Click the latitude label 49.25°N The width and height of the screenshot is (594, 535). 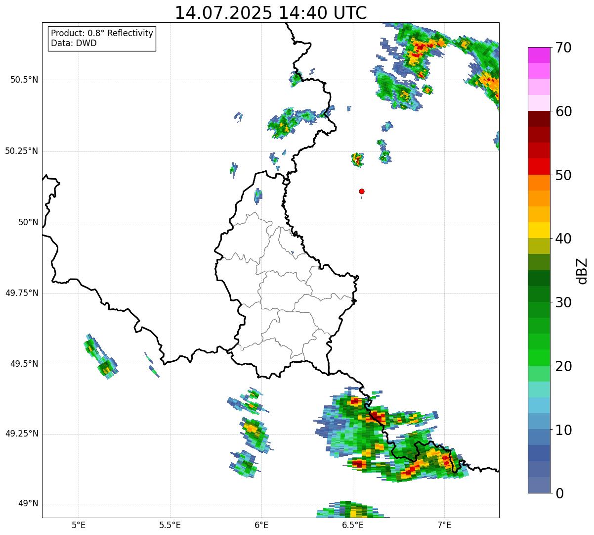(21, 434)
